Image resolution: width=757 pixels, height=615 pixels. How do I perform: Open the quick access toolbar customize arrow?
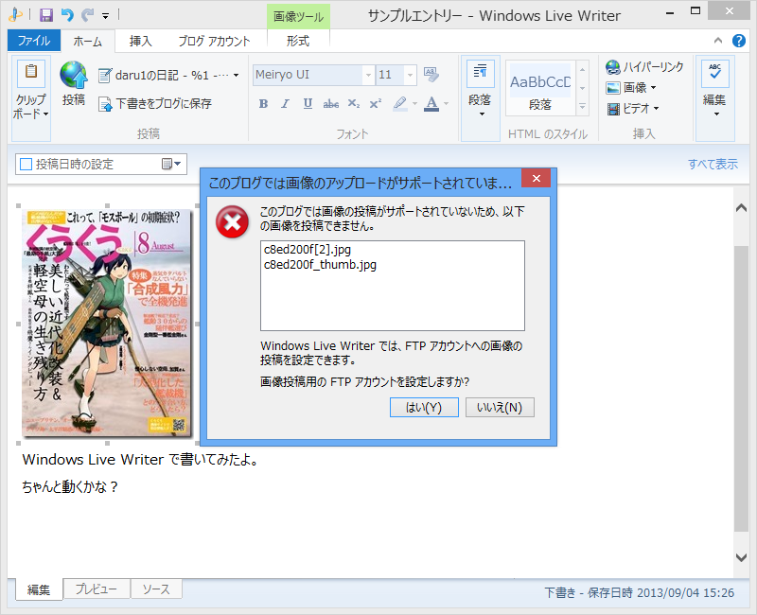[x=105, y=16]
